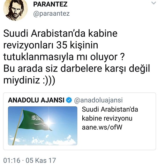Open the Saudi flag image thumbnail
158x168 pixels.
point(42,126)
